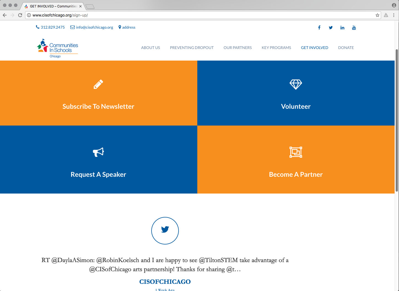Bookmark page with the star icon
The height and width of the screenshot is (291, 399).
377,15
